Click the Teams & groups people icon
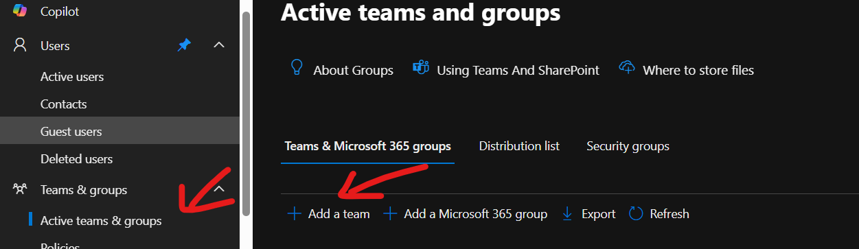The image size is (859, 249). [20, 189]
